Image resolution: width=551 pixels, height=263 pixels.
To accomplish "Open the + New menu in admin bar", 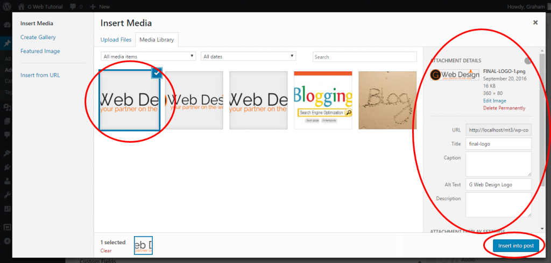I will (x=100, y=6).
